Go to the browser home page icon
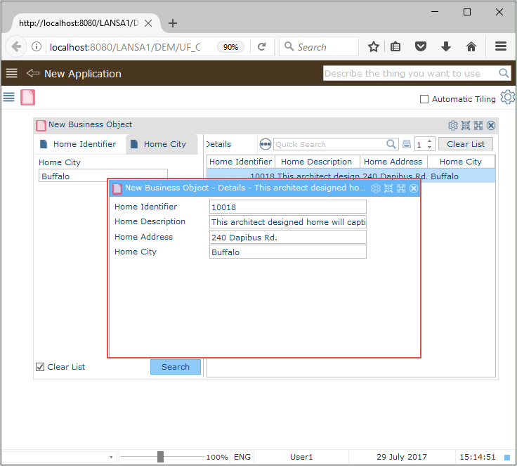 coord(471,46)
